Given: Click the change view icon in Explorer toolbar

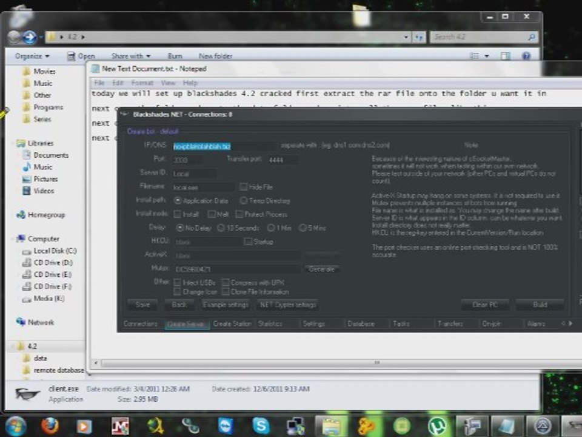Looking at the screenshot, I should pos(474,56).
